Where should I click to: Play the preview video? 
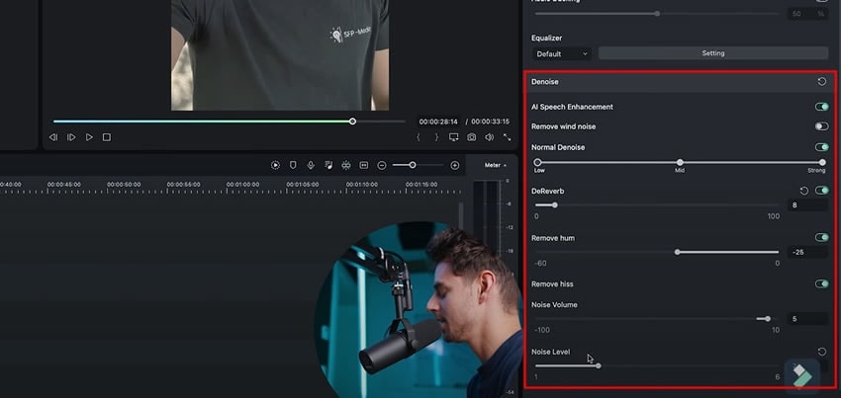tap(89, 137)
